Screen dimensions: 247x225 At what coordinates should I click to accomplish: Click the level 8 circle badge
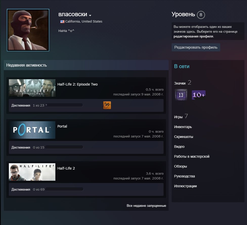(x=201, y=15)
